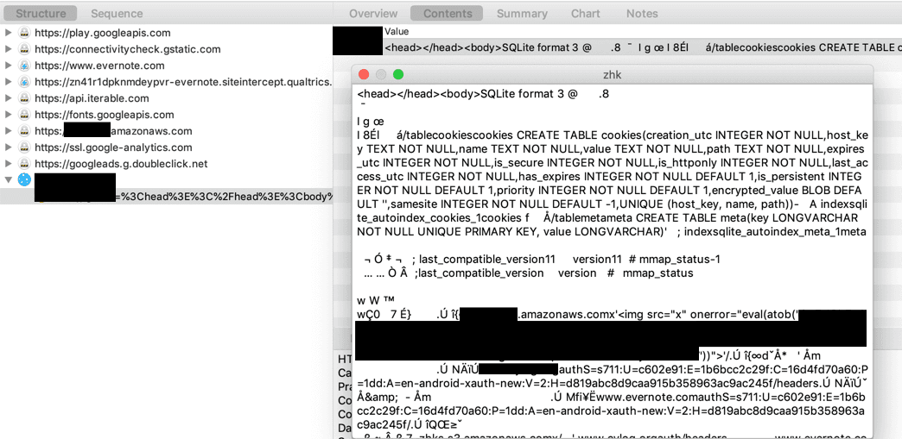Close the zhk popup window
This screenshot has height=439, width=902.
pyautogui.click(x=363, y=75)
